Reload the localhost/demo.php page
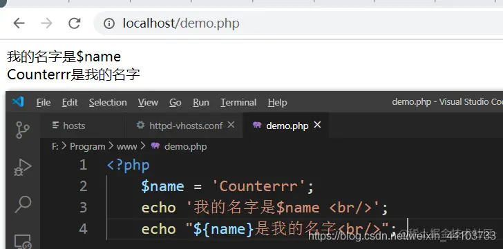503x249 pixels. (x=75, y=23)
